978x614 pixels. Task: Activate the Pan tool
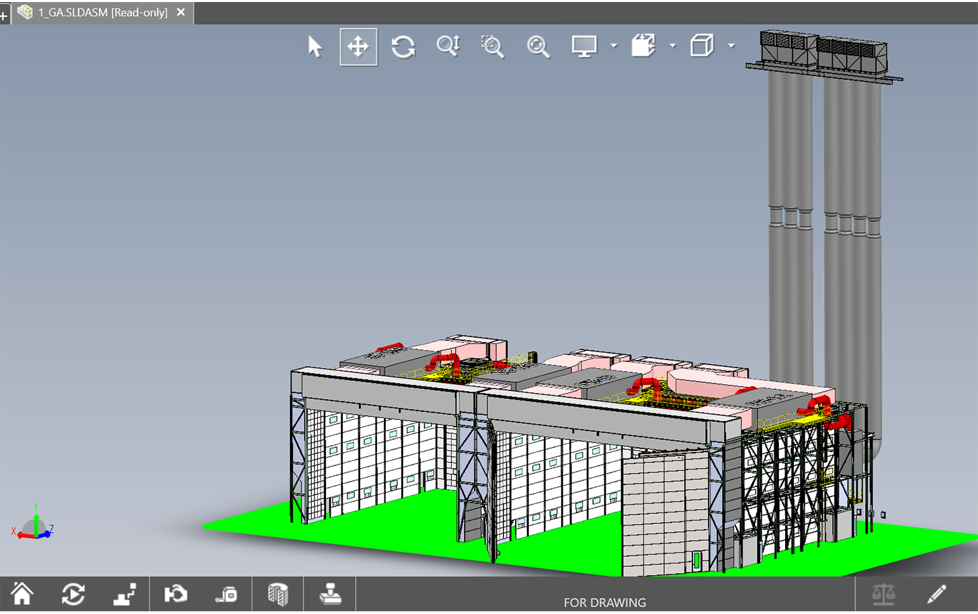point(358,46)
